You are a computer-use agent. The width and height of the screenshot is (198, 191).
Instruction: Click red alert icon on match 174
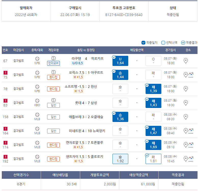point(5,143)
